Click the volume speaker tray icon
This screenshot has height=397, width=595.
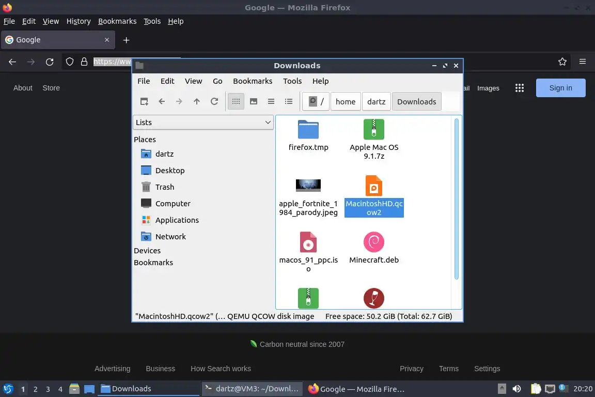click(x=516, y=389)
